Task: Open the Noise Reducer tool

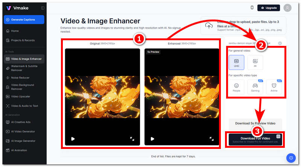Action: (24, 77)
